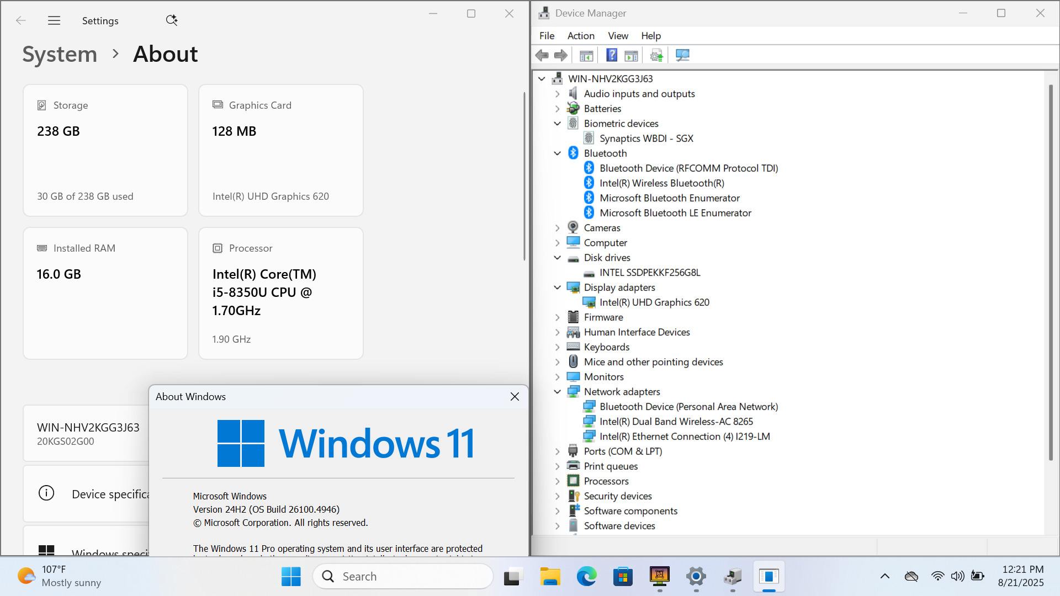Image resolution: width=1060 pixels, height=596 pixels.
Task: Select Intel(R) Ethernet Connection (4) I219-LM
Action: pyautogui.click(x=685, y=437)
